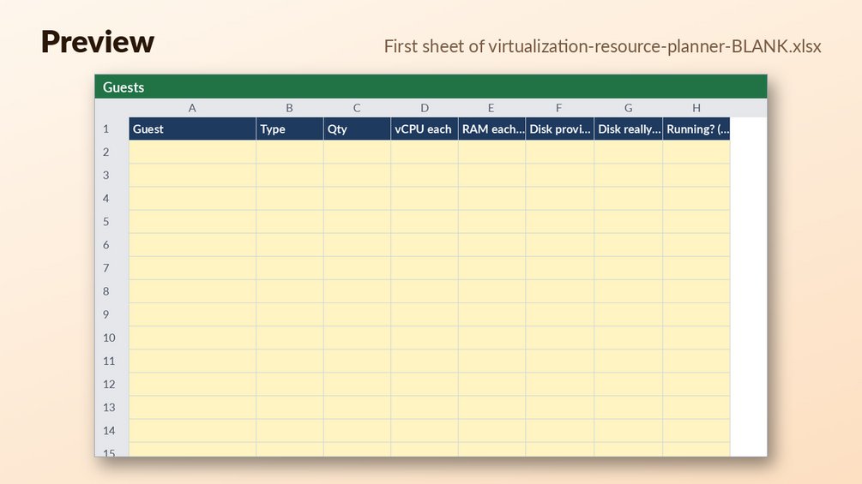Viewport: 862px width, 484px height.
Task: Click empty column G cell in row 8
Action: click(x=628, y=291)
